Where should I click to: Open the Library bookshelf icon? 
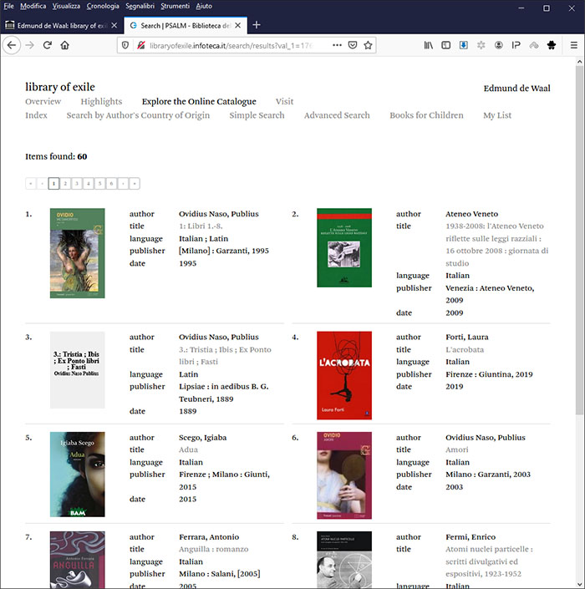[429, 45]
